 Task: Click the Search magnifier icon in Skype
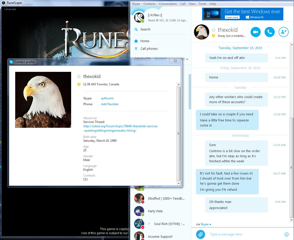136,29
